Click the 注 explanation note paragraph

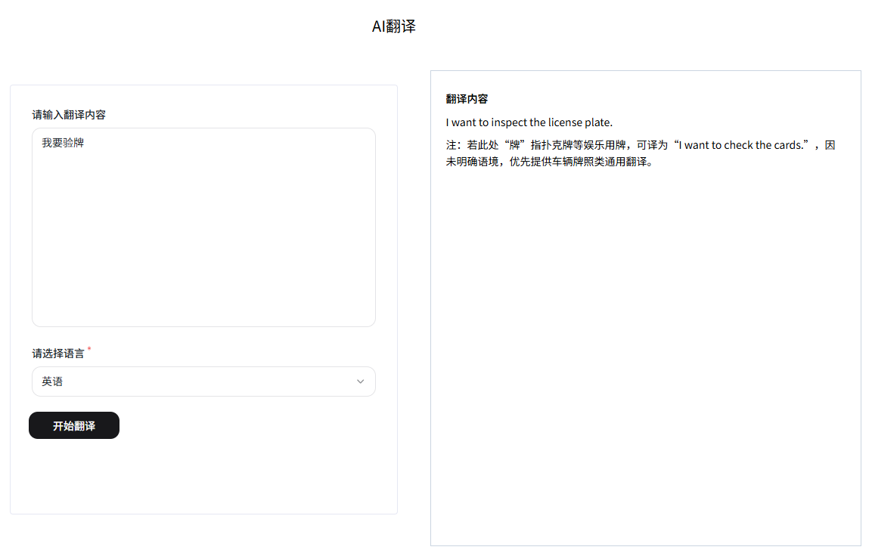639,153
